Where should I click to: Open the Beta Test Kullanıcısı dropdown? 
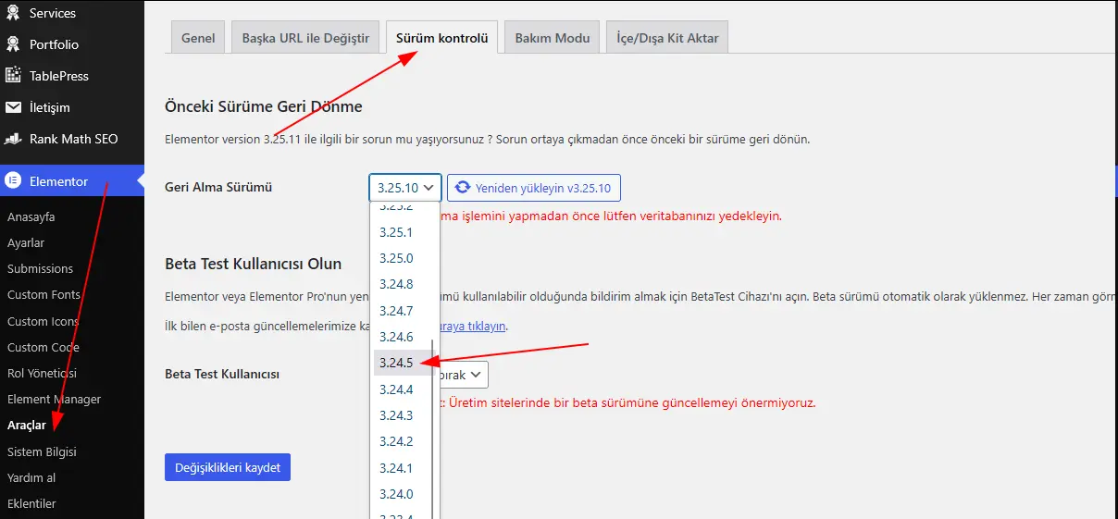[462, 375]
